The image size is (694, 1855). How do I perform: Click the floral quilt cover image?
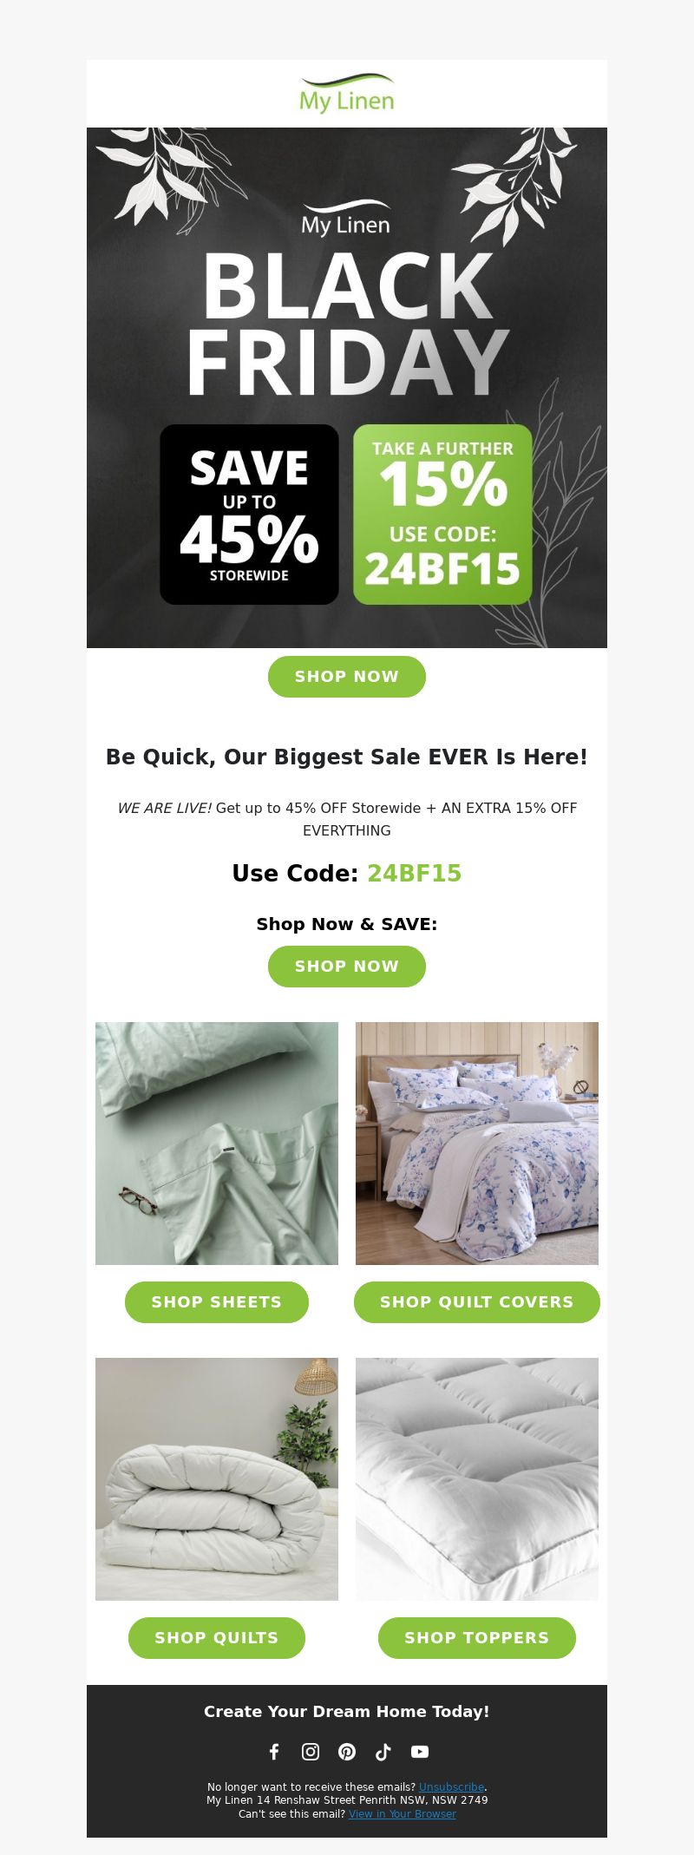(x=477, y=1144)
